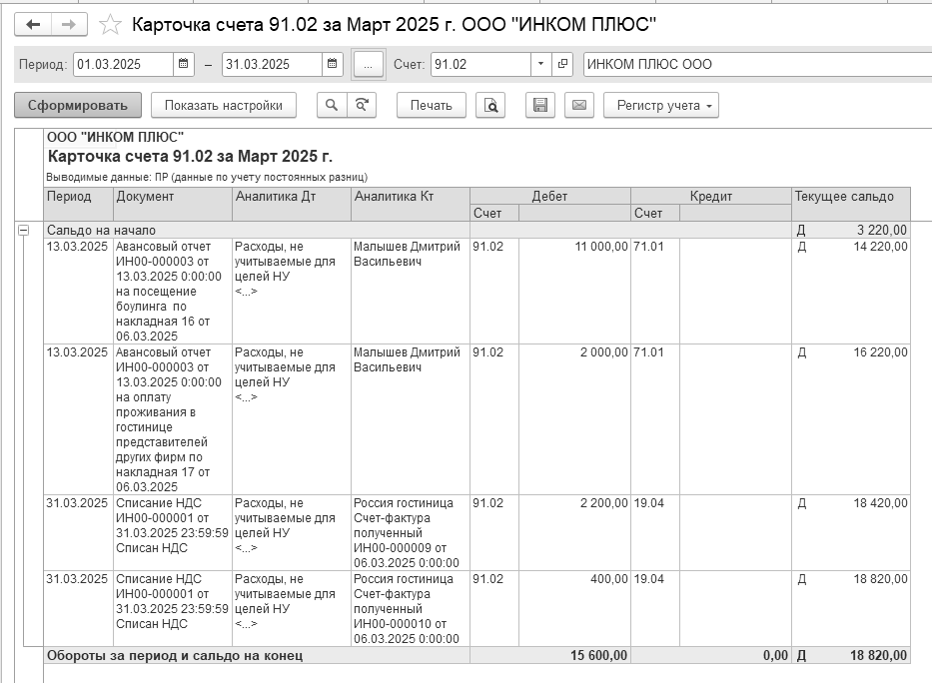Open period selection with ellipsis button
This screenshot has height=683, width=932.
pos(369,64)
